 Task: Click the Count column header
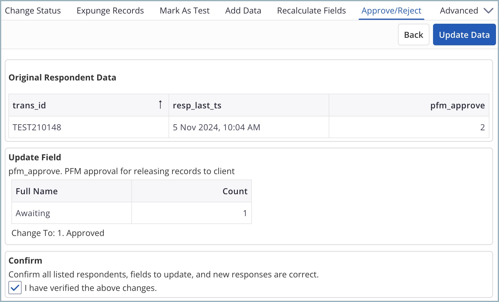click(192, 191)
